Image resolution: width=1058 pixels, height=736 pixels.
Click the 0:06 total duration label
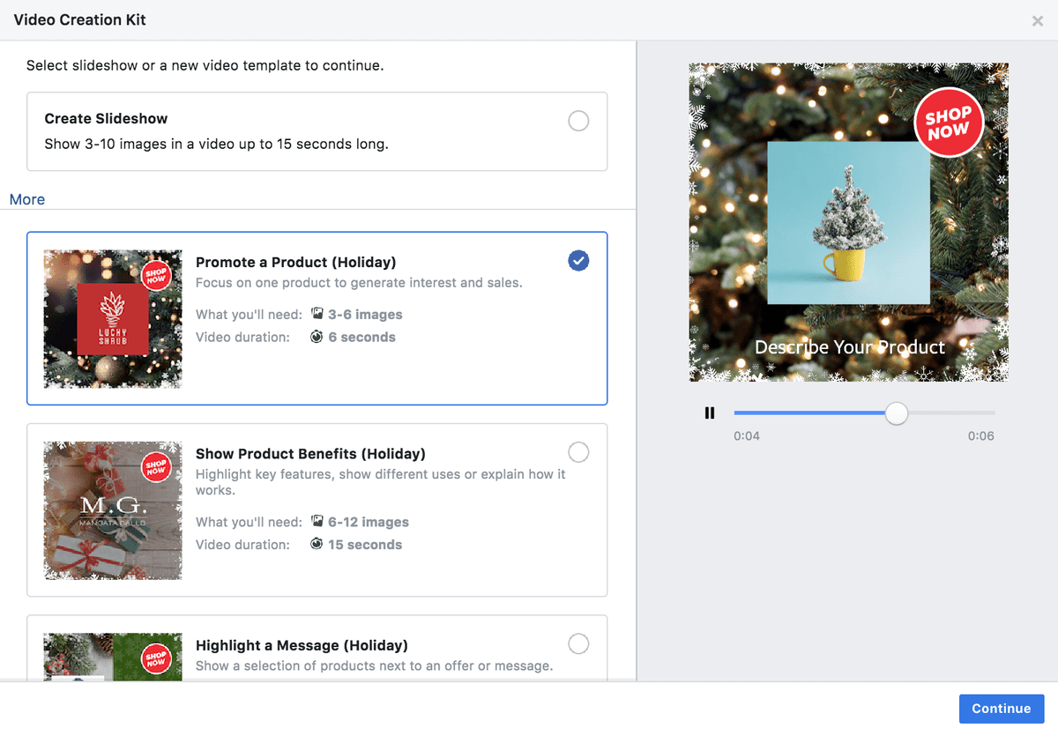click(981, 436)
